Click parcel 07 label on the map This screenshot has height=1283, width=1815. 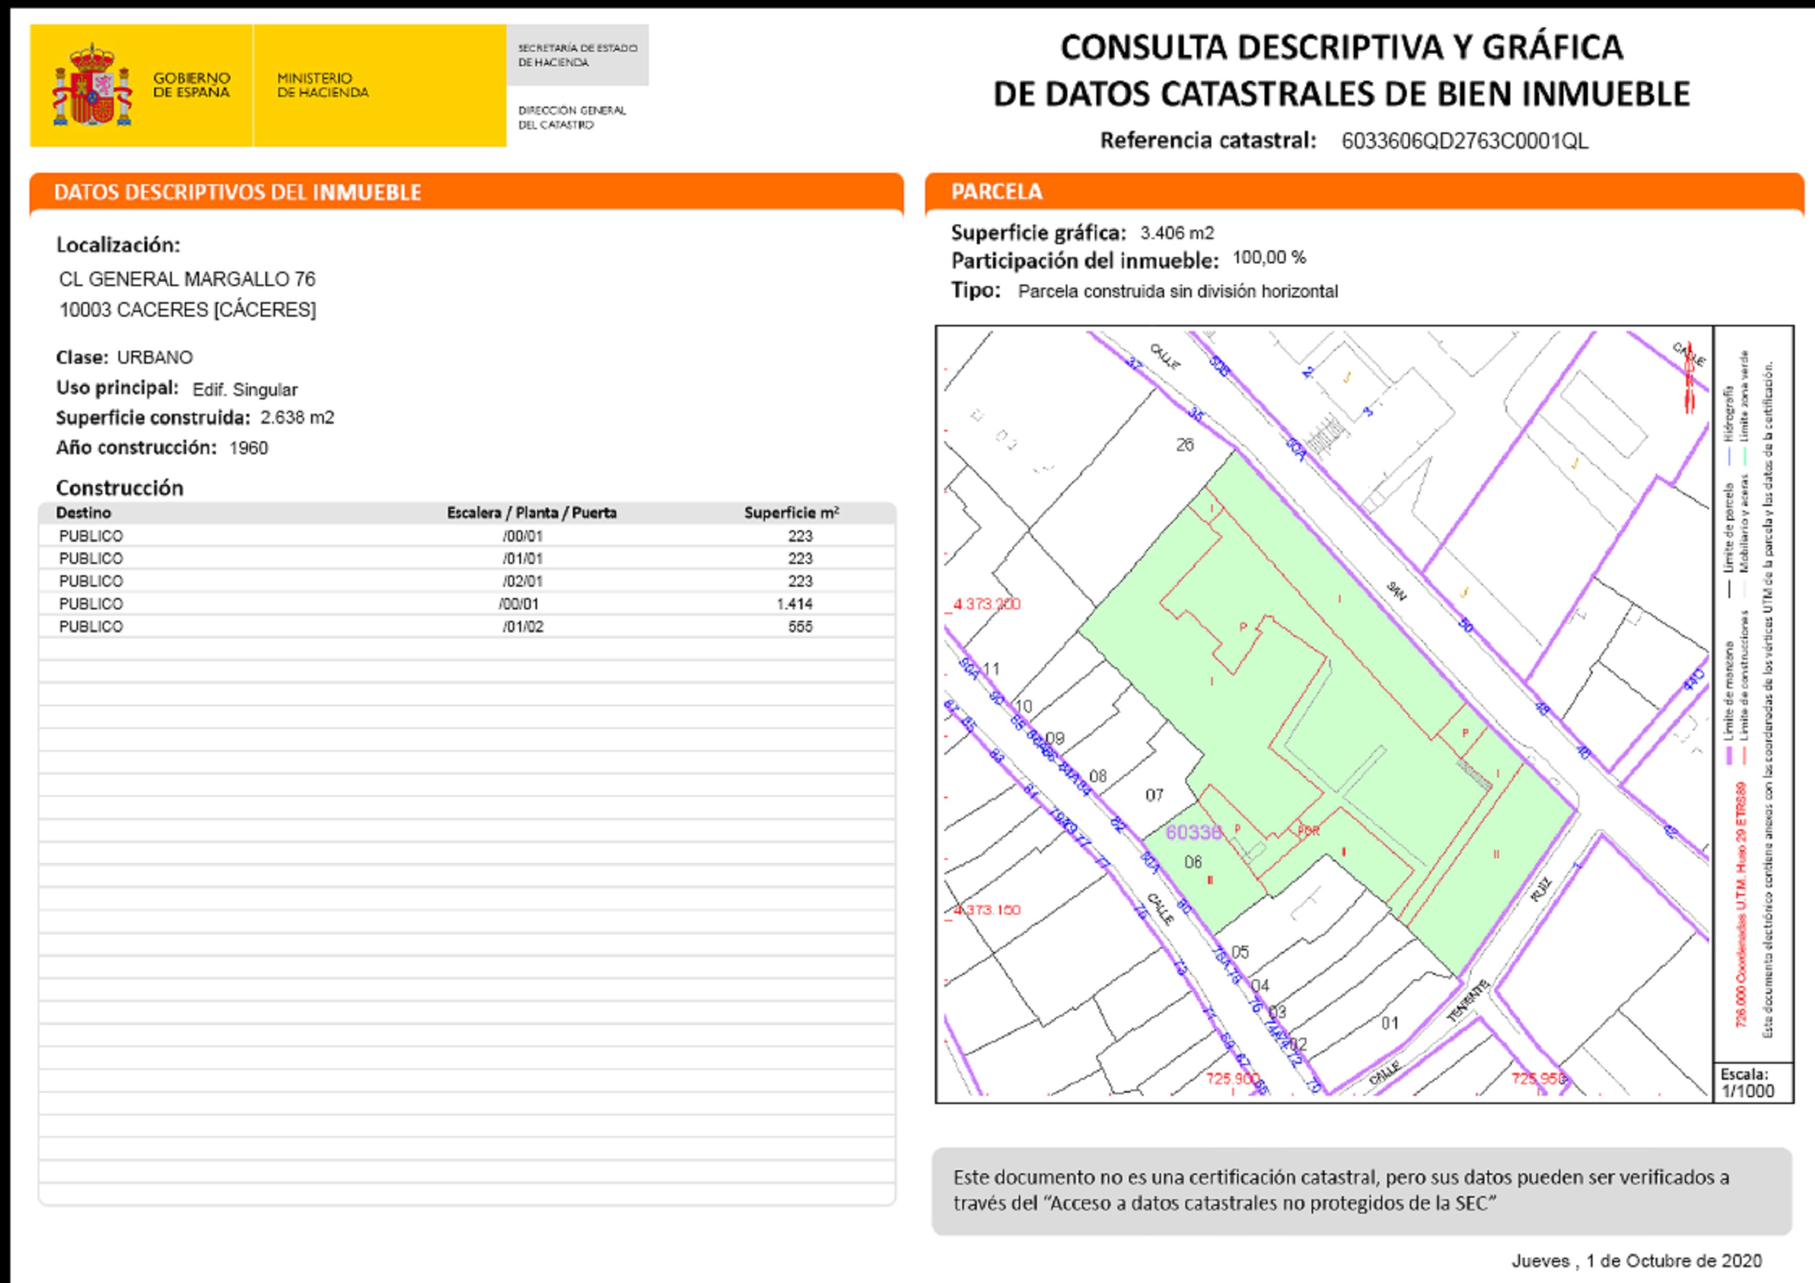(x=1154, y=795)
